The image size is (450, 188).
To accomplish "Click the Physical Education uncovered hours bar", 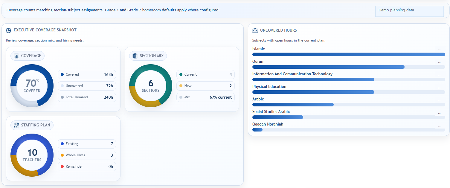I will [x=349, y=92].
